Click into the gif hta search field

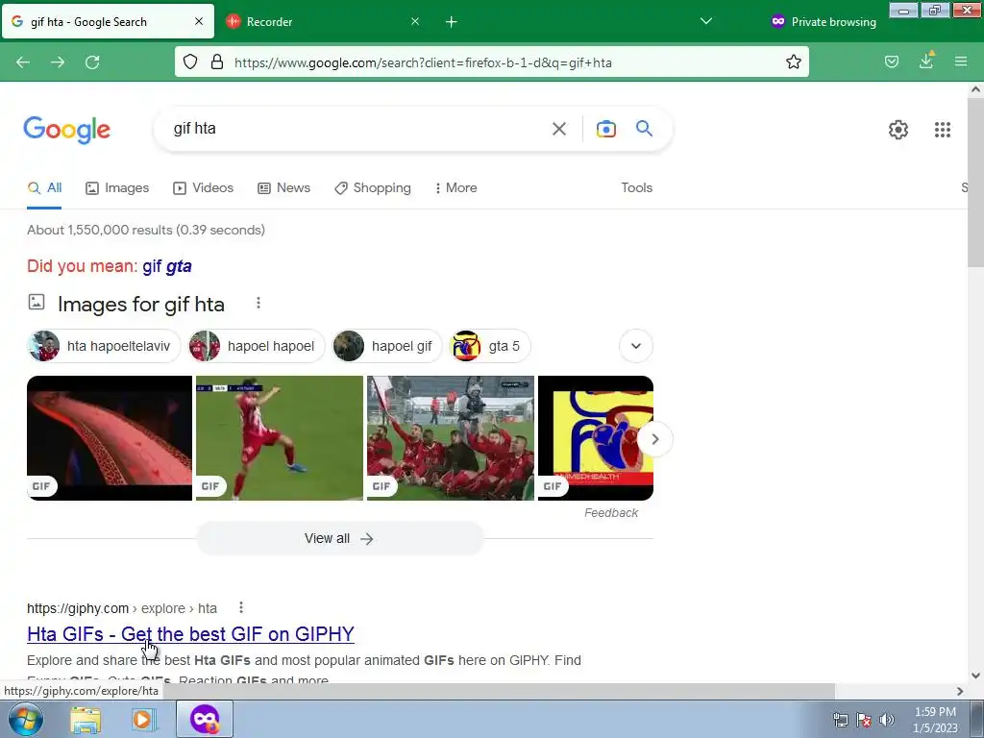pos(357,129)
